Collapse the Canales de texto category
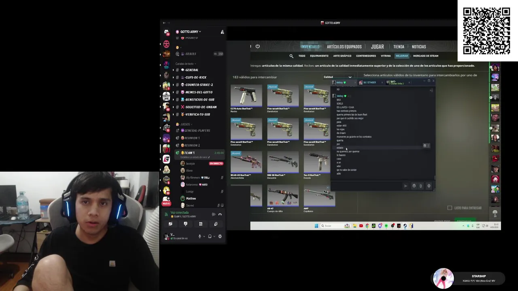 point(185,63)
